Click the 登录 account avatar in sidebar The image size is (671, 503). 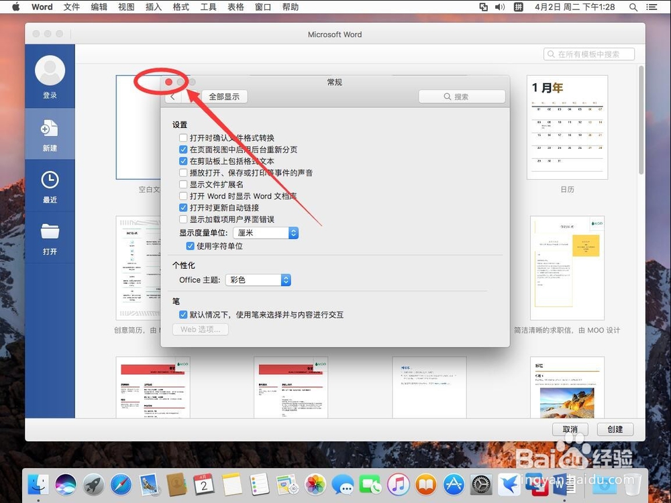click(50, 70)
